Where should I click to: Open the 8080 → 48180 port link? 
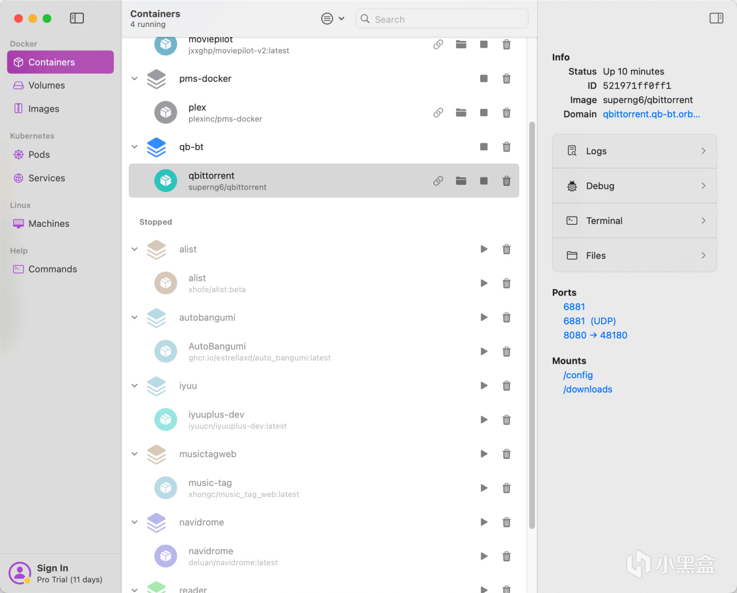coord(595,335)
